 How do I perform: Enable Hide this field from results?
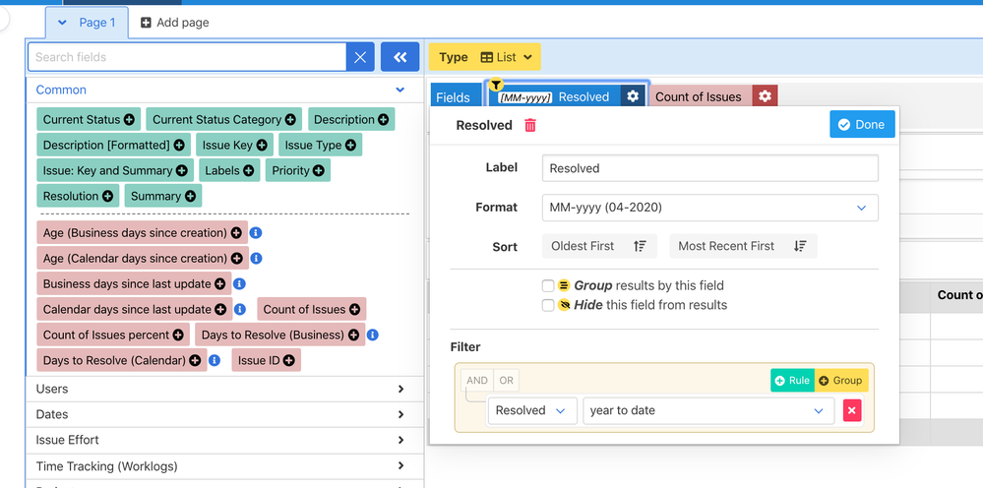548,305
